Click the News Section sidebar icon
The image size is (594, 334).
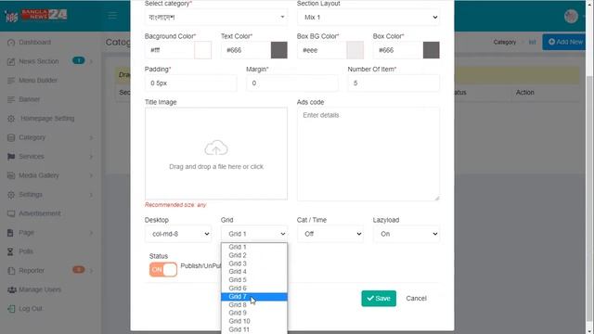coord(11,61)
